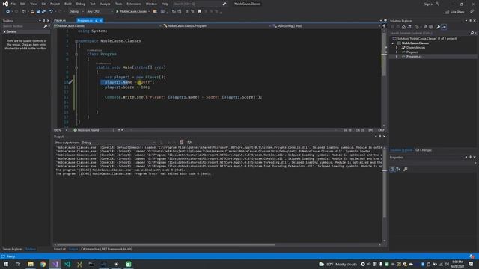Open the Main(string[] args) member dropdown
479x269 pixels.
[326, 26]
